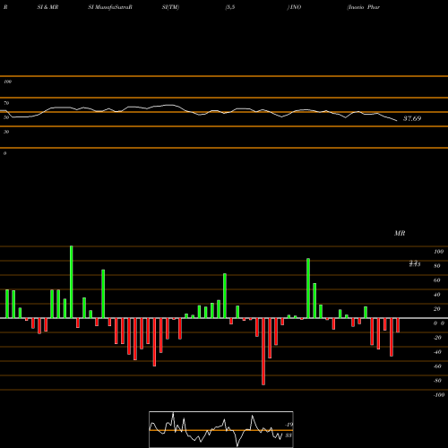Viewport: 448px width, 448px height.
Task: Click the 70 level label on RSI axis
Action: pyautogui.click(x=6, y=103)
